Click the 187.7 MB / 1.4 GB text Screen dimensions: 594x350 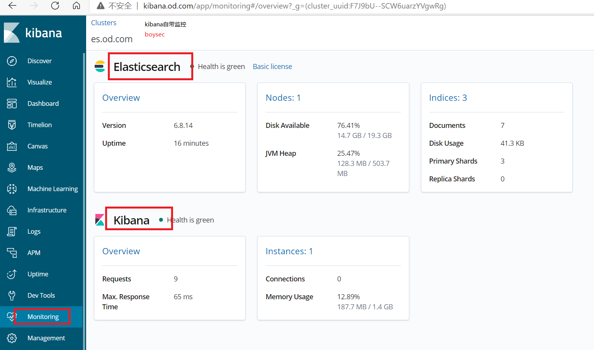click(x=365, y=307)
